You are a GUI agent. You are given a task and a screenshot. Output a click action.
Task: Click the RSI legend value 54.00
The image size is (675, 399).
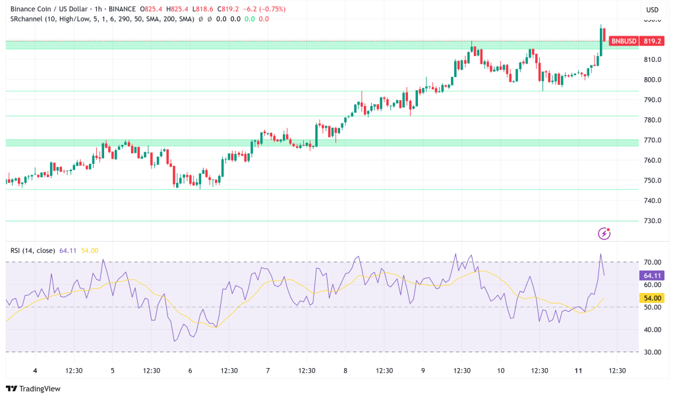90,251
